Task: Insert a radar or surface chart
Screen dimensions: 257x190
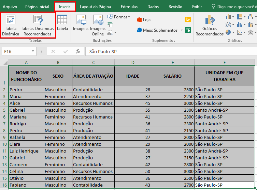Action: [x=251, y=32]
